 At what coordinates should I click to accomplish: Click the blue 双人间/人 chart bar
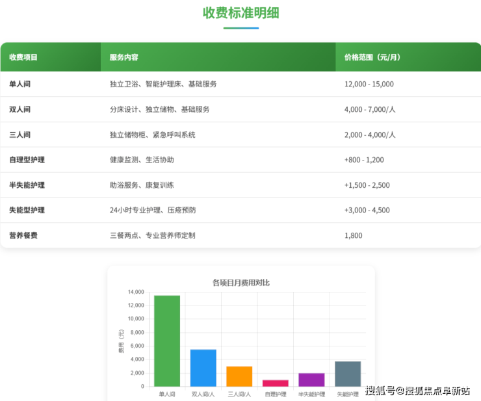203,368
